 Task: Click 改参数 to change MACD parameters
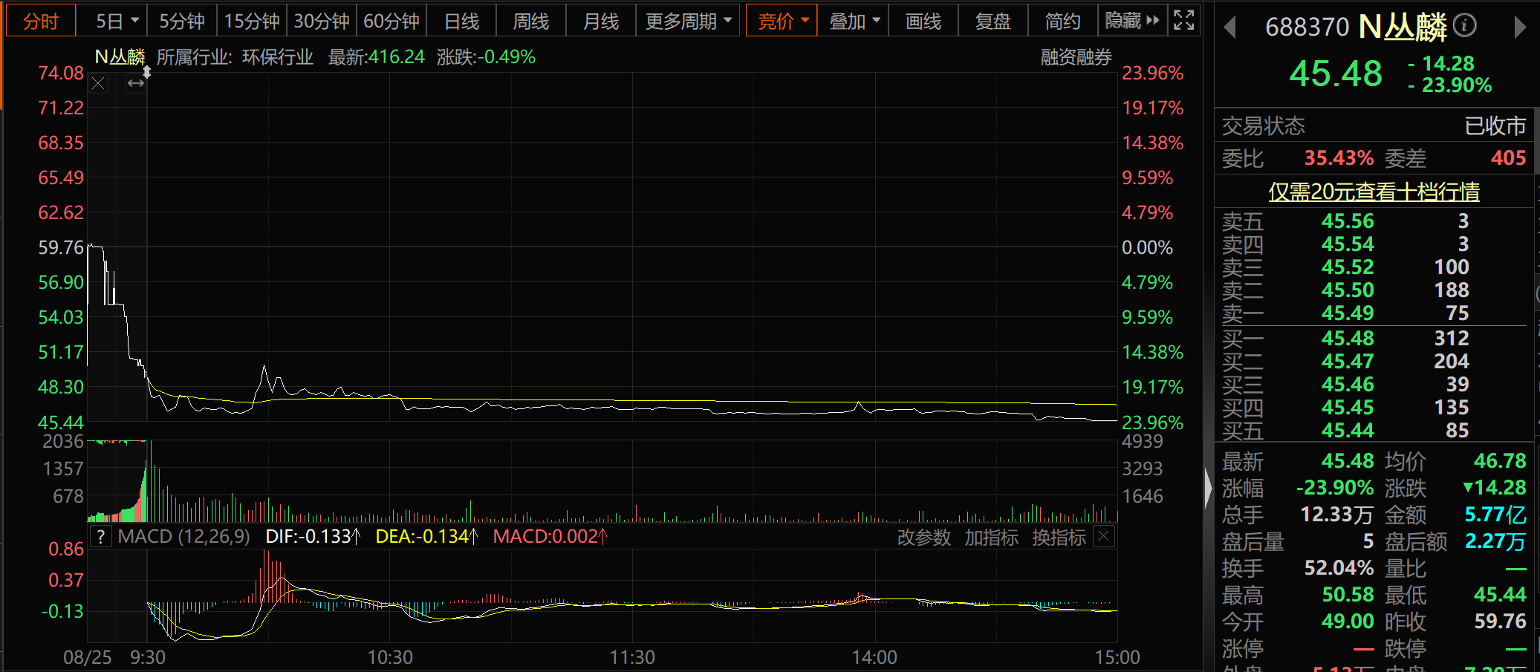click(x=923, y=537)
